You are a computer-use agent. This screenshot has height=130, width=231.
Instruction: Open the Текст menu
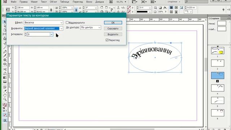(44, 2)
